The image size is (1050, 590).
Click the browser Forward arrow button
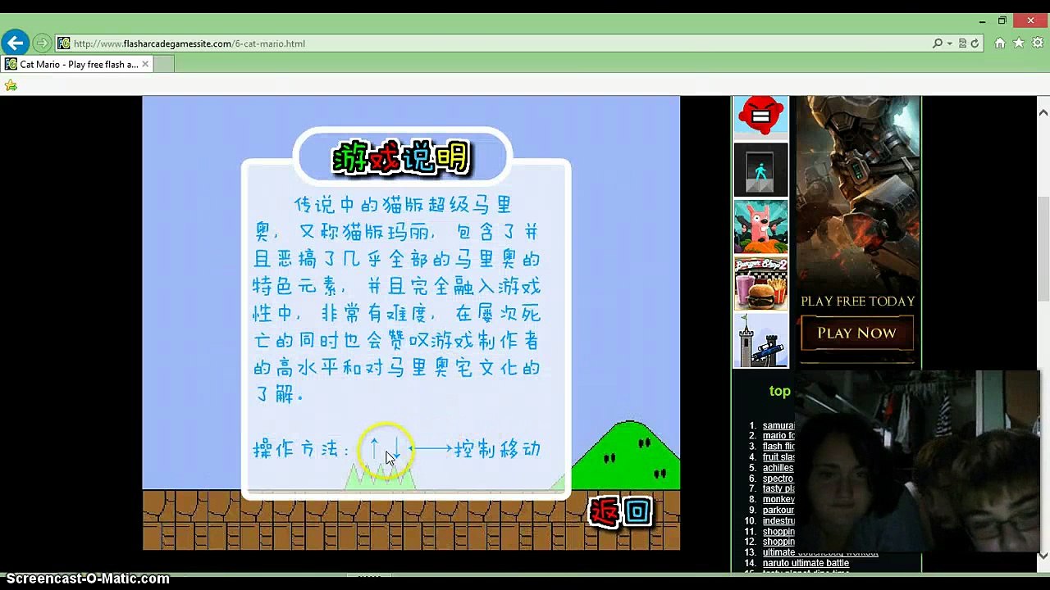(x=42, y=43)
